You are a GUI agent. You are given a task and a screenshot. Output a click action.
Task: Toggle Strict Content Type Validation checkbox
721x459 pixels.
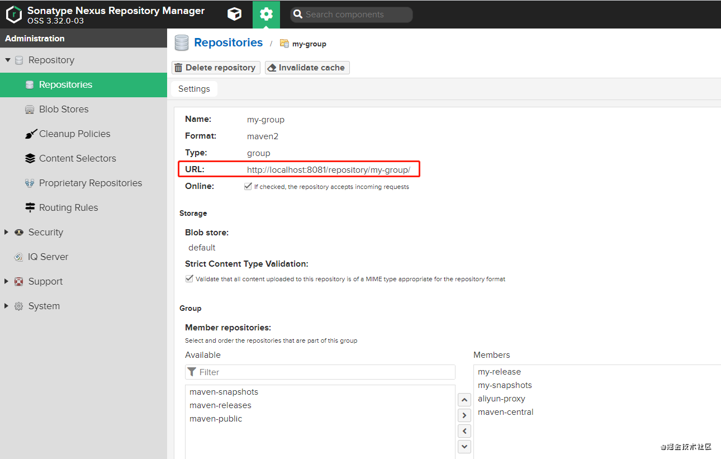(x=189, y=279)
